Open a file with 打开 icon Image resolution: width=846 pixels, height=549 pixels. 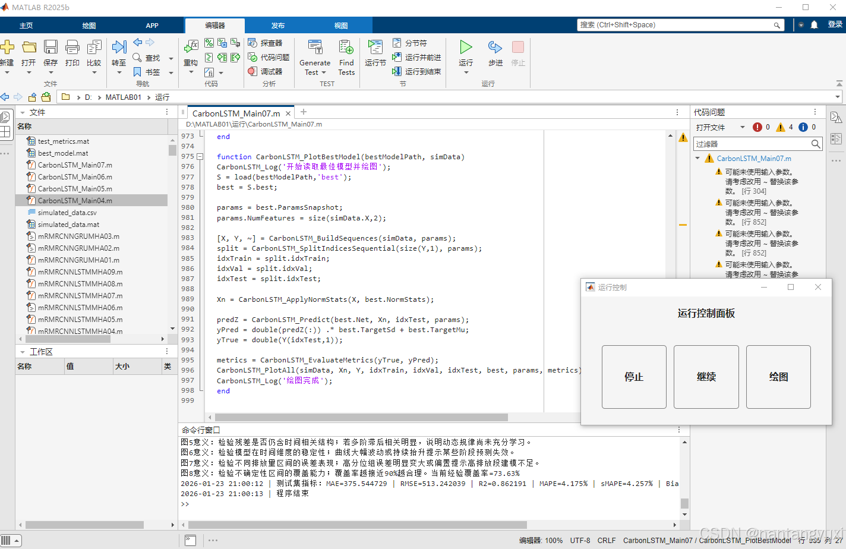pyautogui.click(x=29, y=47)
